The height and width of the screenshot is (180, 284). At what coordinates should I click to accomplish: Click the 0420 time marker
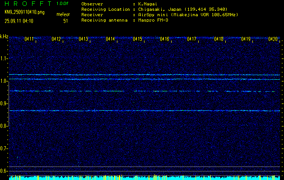[x=273, y=39]
